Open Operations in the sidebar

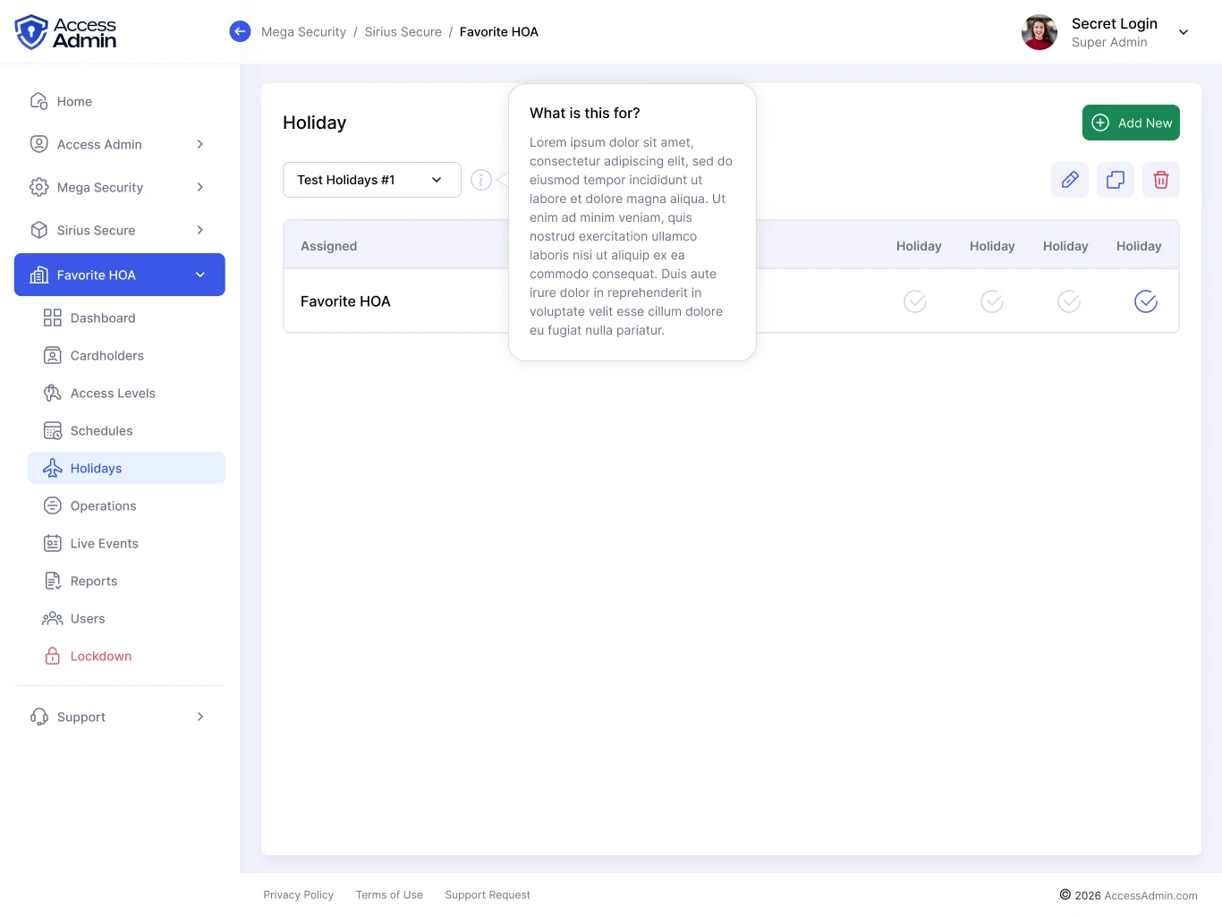click(x=126, y=505)
